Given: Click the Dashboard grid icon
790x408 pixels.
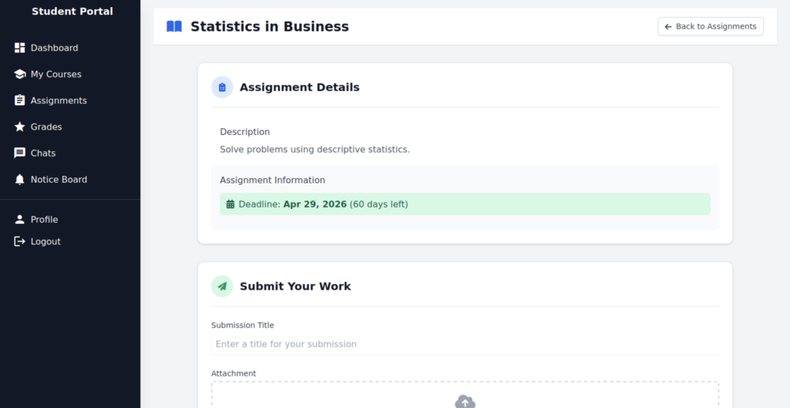Looking at the screenshot, I should [20, 48].
